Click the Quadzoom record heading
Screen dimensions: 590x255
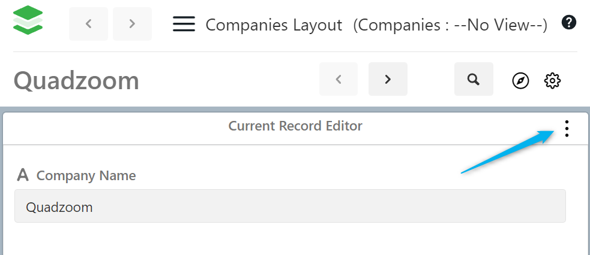tap(76, 80)
